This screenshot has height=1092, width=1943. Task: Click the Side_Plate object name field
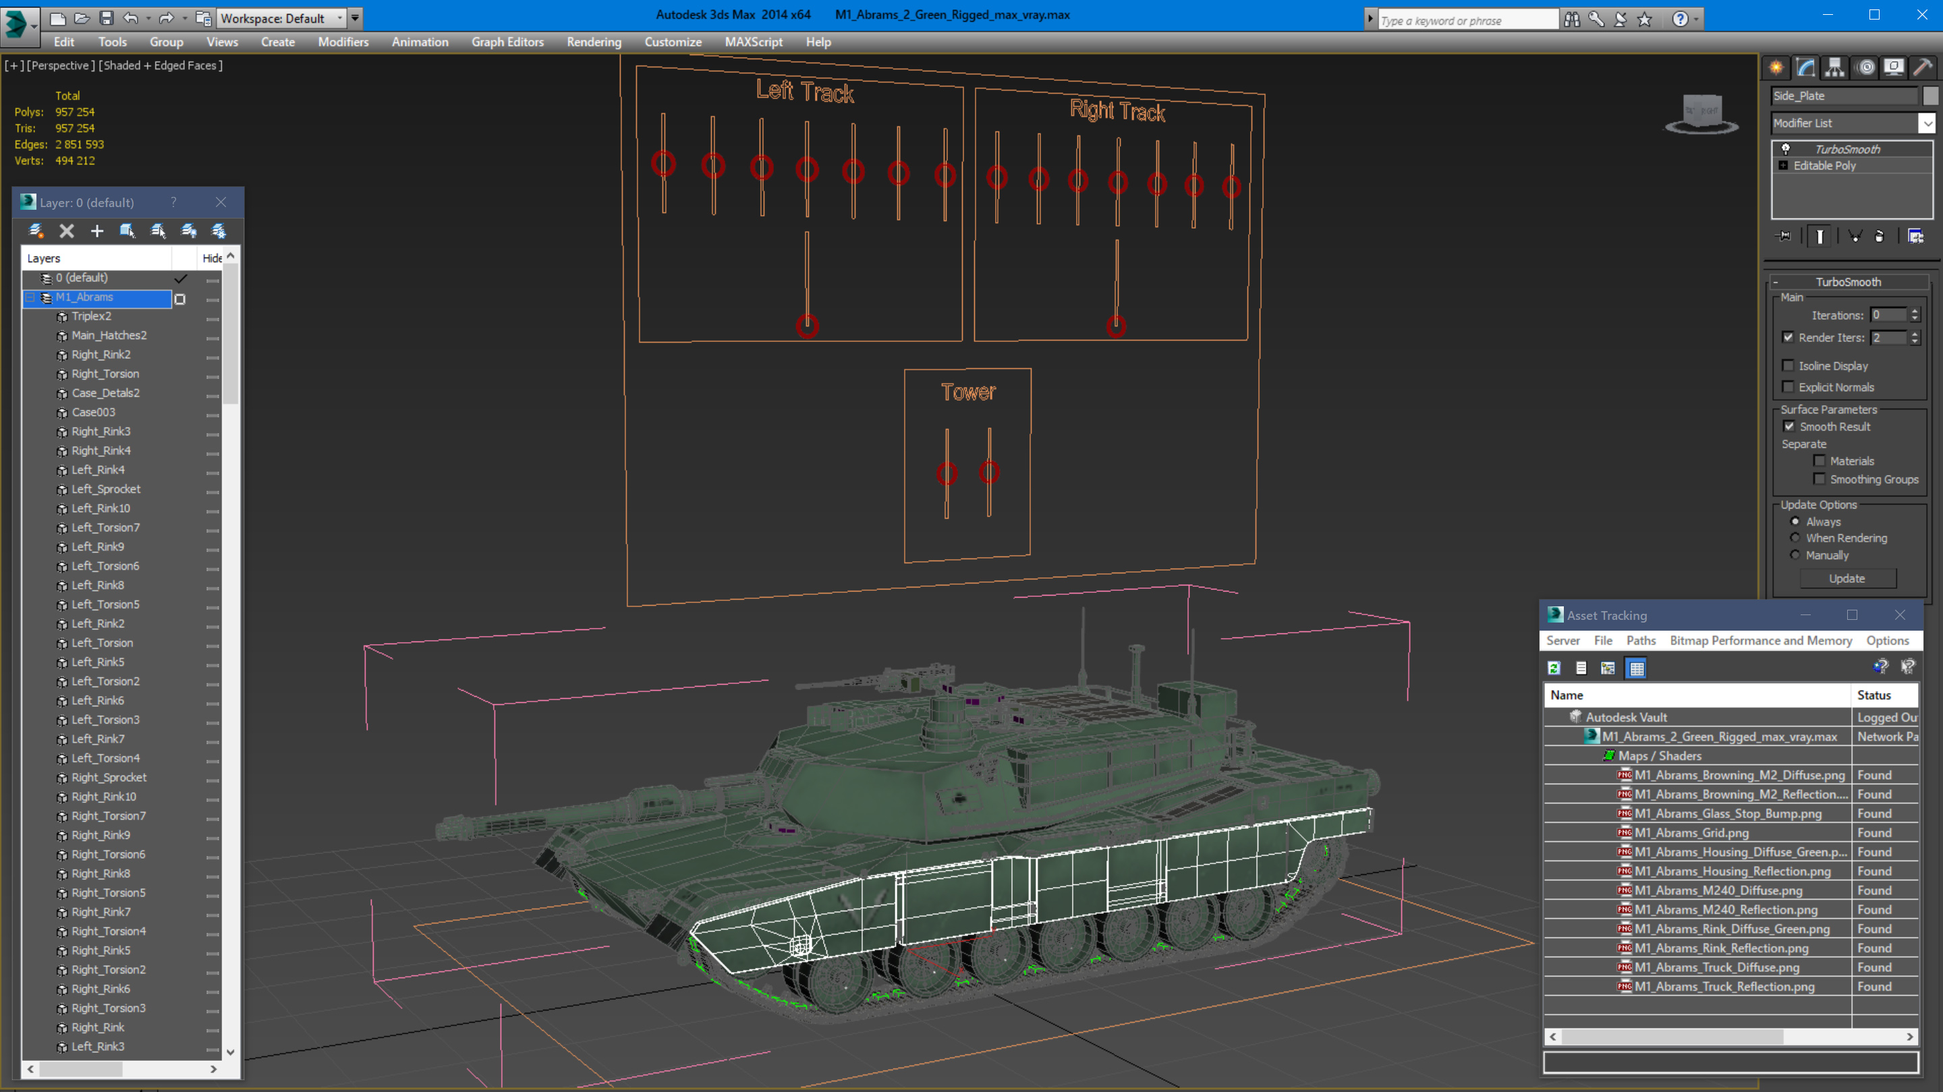pos(1845,96)
